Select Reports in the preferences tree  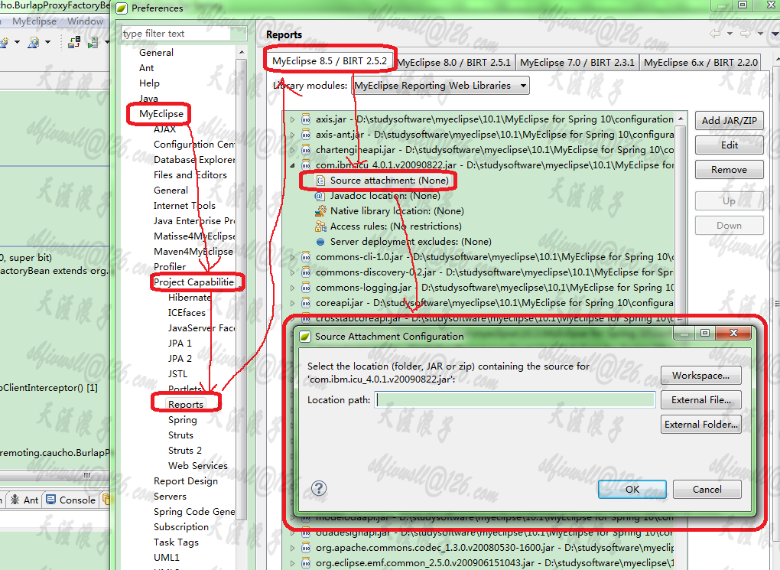click(x=186, y=404)
